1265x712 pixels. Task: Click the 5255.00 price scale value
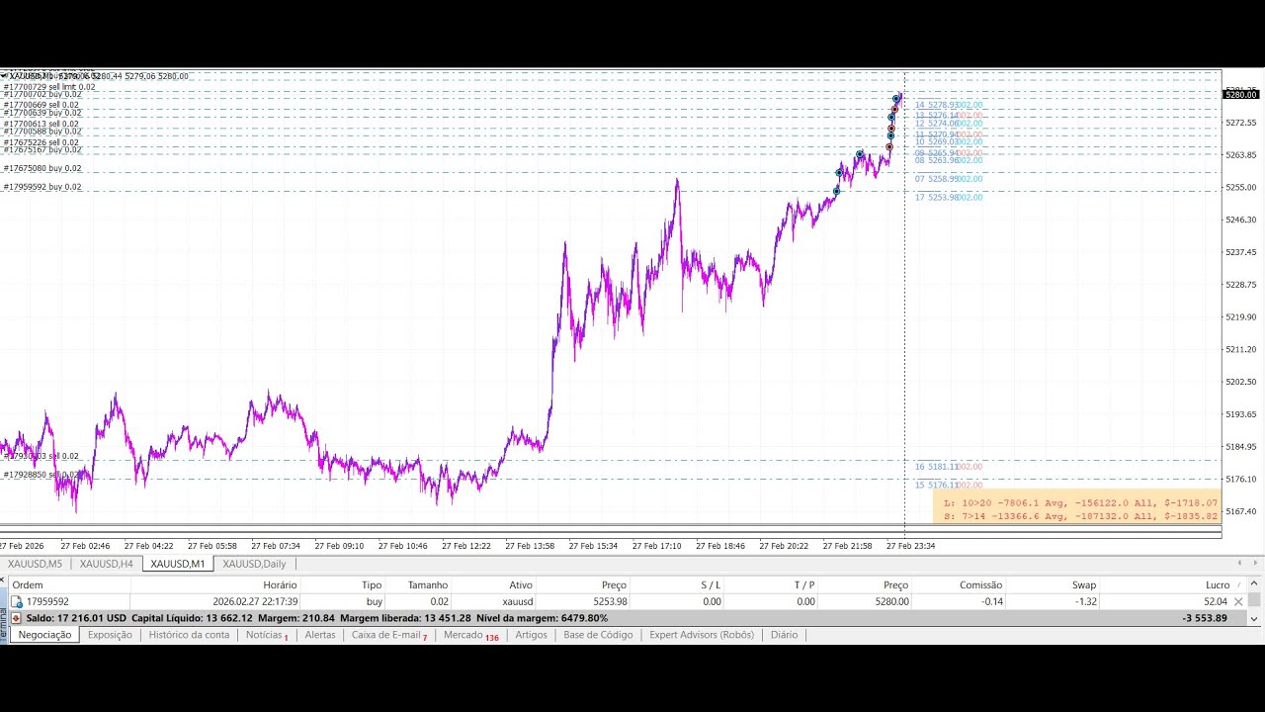[x=1241, y=187]
